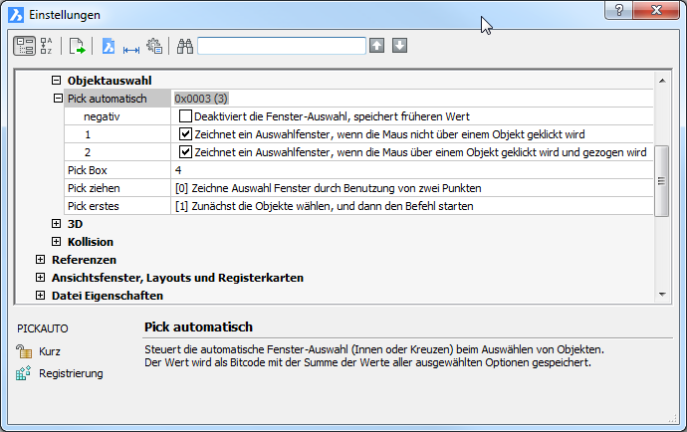This screenshot has height=432, width=687.
Task: Expand the Referenzen category
Action: (x=41, y=260)
